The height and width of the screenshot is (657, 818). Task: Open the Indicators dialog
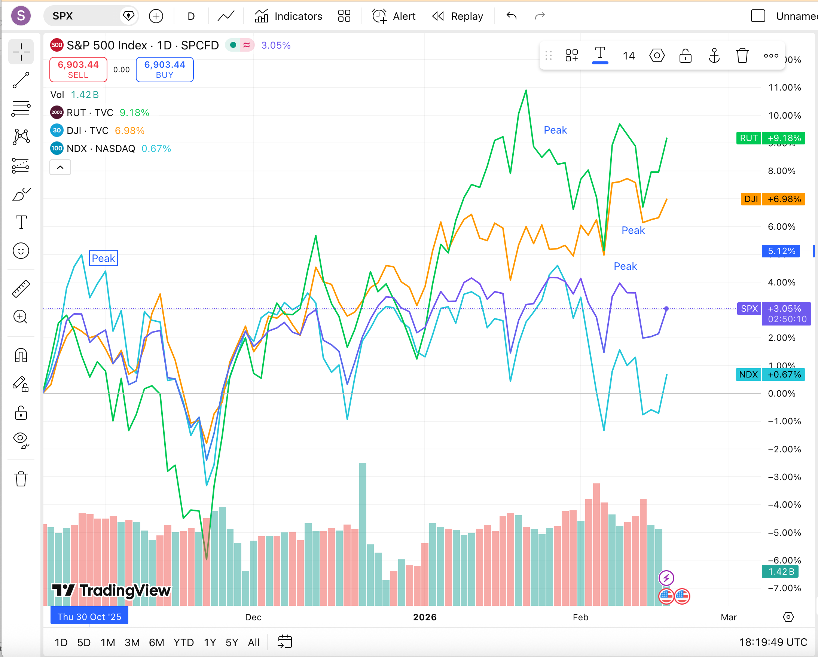click(289, 16)
